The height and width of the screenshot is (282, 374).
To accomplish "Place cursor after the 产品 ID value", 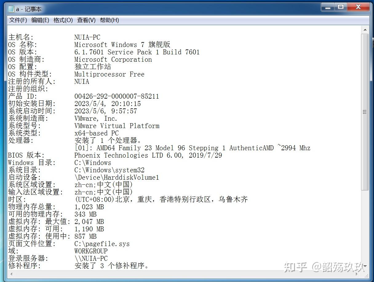I will pyautogui.click(x=159, y=96).
